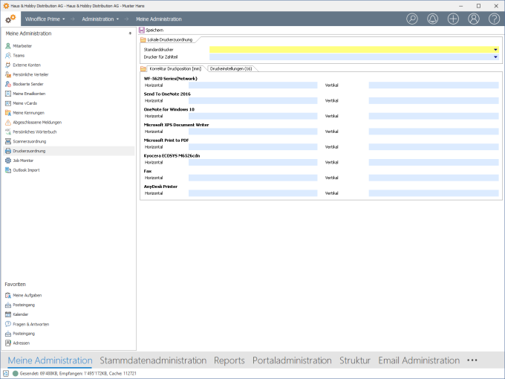Click the plus add icon in header

(453, 19)
